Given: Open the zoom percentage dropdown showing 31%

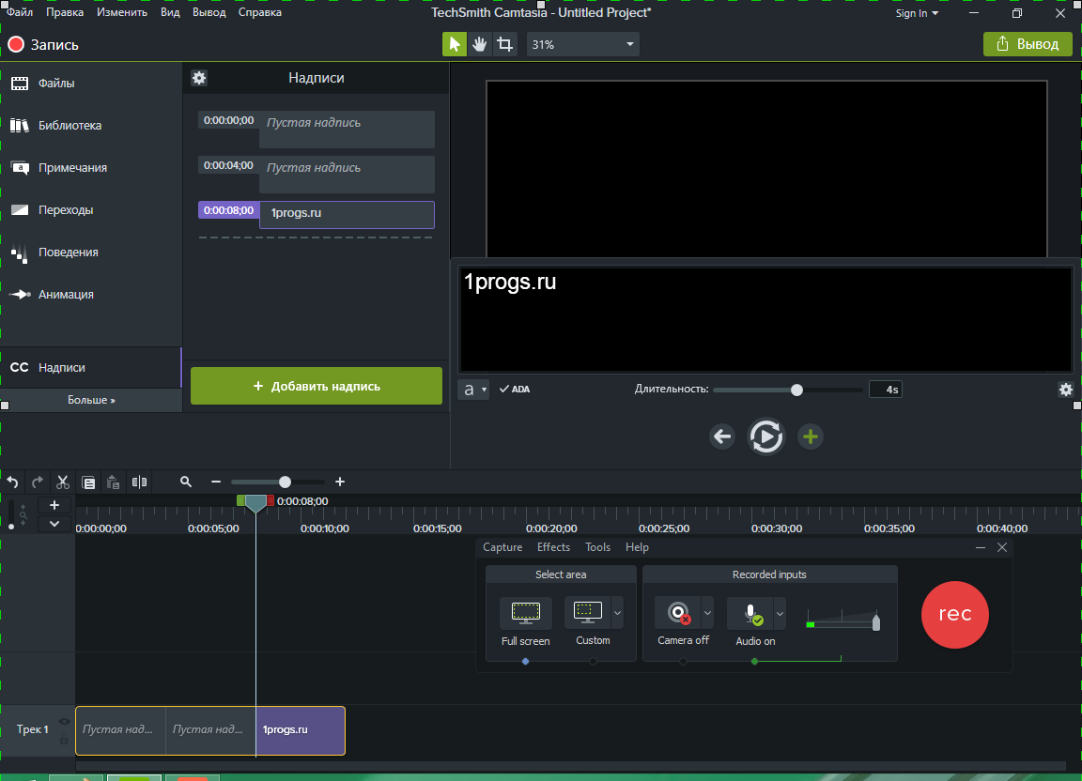Looking at the screenshot, I should 582,43.
